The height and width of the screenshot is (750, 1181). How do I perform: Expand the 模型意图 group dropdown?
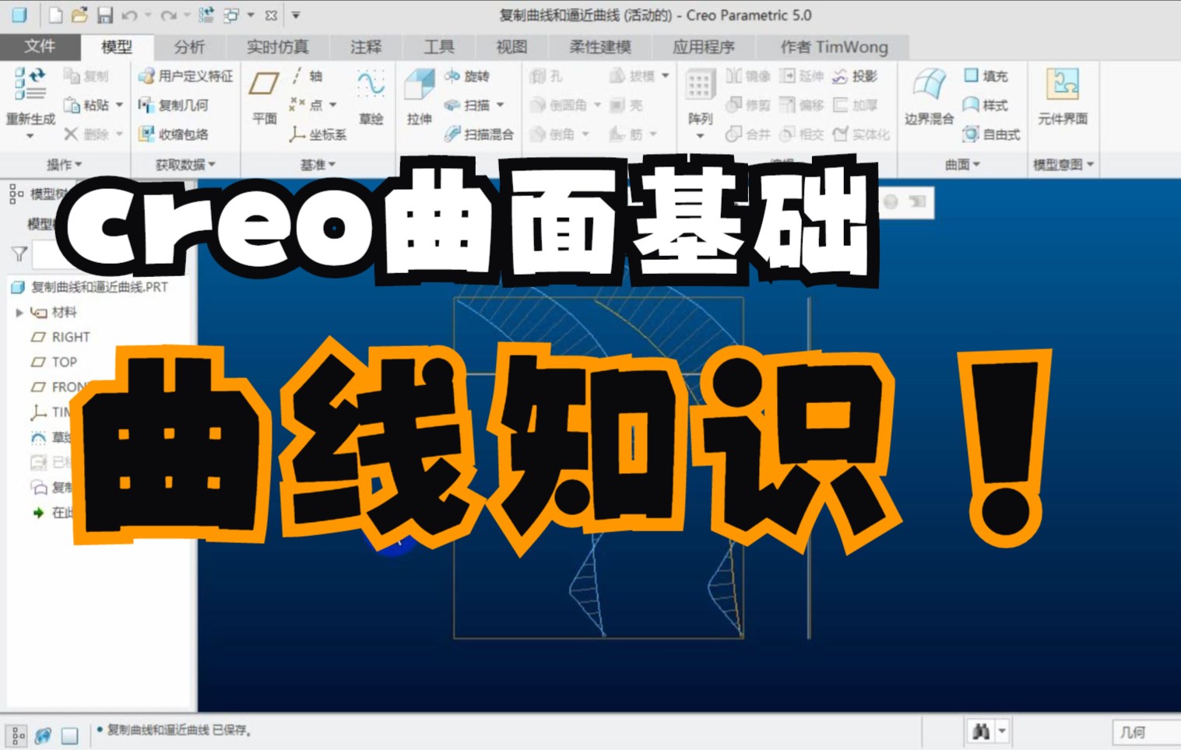pyautogui.click(x=1063, y=164)
